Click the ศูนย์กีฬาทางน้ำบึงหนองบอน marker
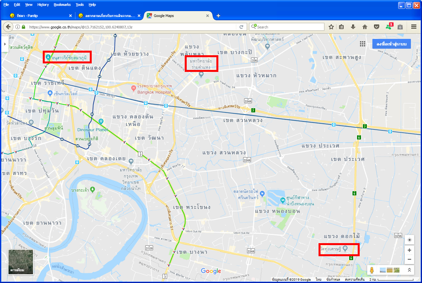The image size is (422, 283). pos(283,200)
